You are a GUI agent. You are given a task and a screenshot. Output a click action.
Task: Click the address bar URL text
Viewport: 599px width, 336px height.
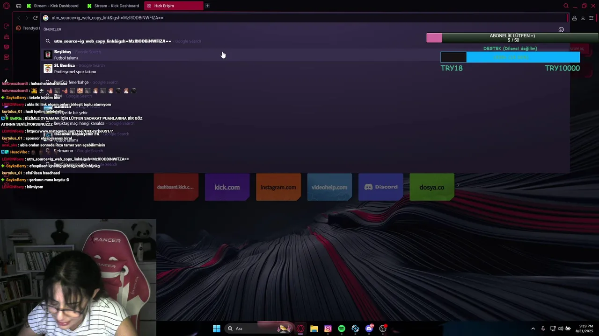(x=107, y=18)
